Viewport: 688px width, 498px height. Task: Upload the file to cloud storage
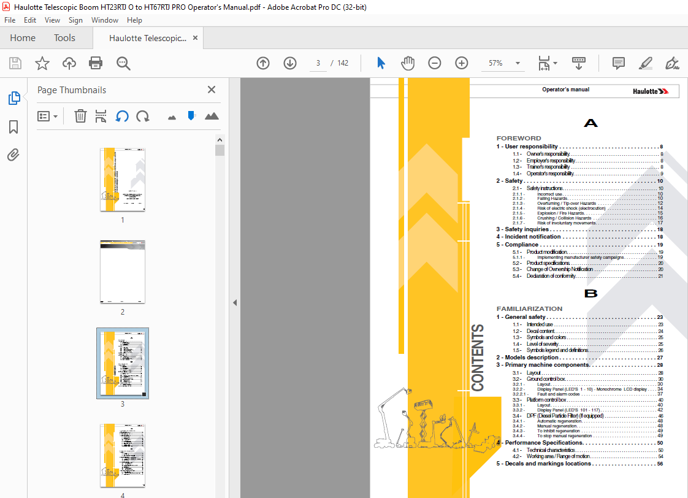[69, 63]
